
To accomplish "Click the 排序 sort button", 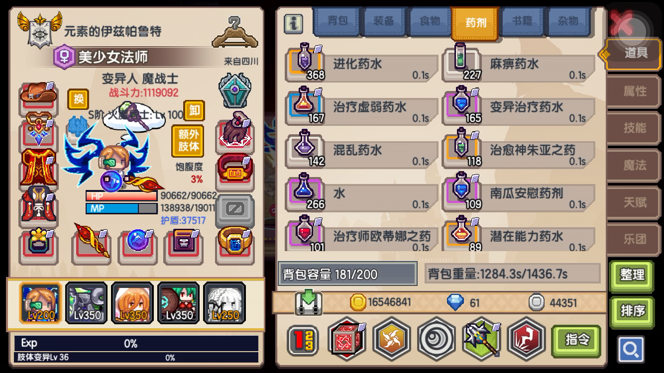I will [x=632, y=311].
